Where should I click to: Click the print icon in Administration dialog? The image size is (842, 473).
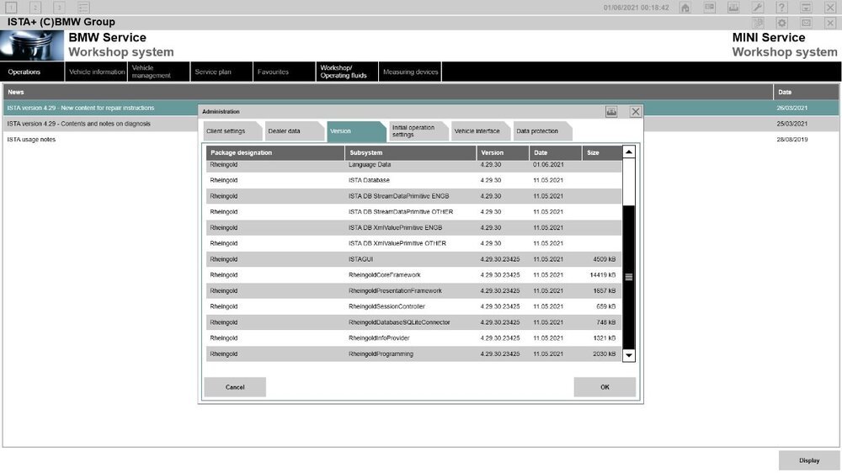tap(611, 111)
